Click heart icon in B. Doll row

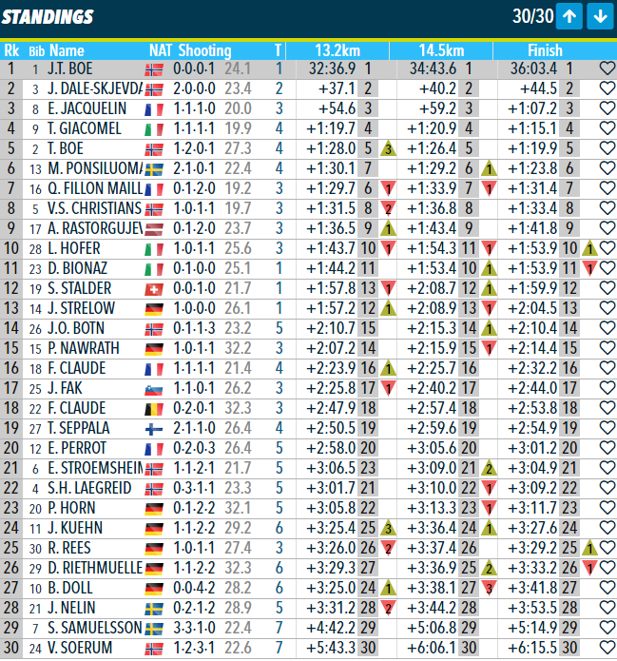(607, 588)
